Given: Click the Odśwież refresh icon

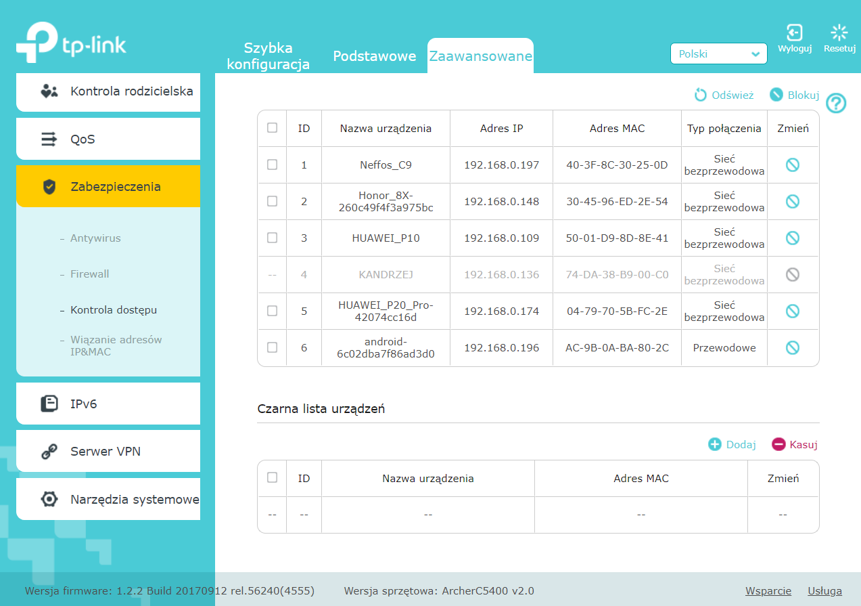Looking at the screenshot, I should pyautogui.click(x=701, y=95).
